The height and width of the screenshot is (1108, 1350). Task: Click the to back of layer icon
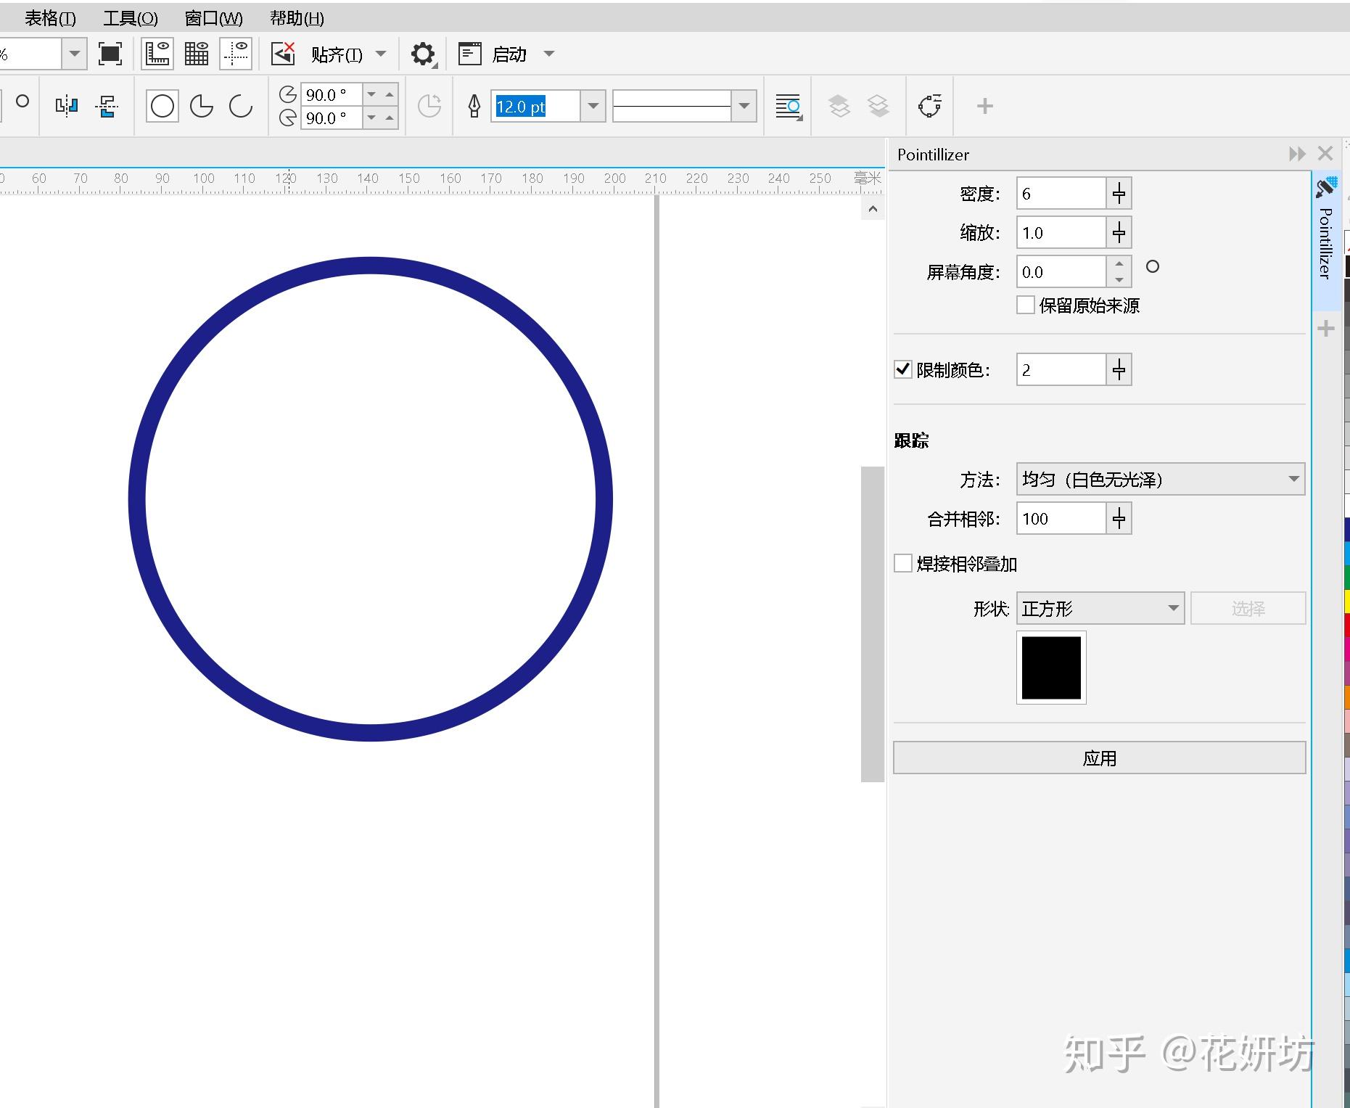878,106
